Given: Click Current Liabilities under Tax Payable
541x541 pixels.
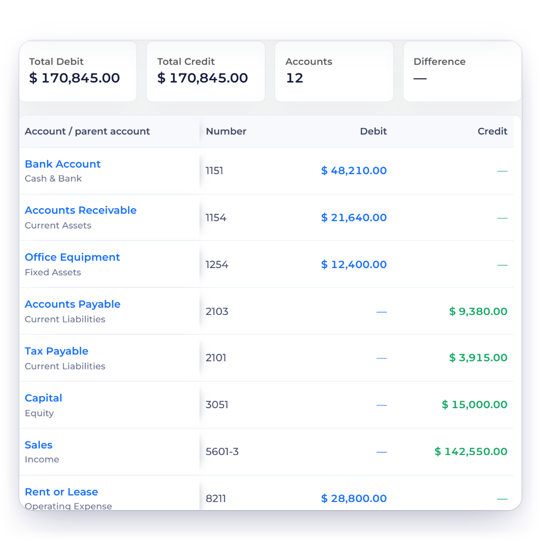Looking at the screenshot, I should (x=65, y=366).
